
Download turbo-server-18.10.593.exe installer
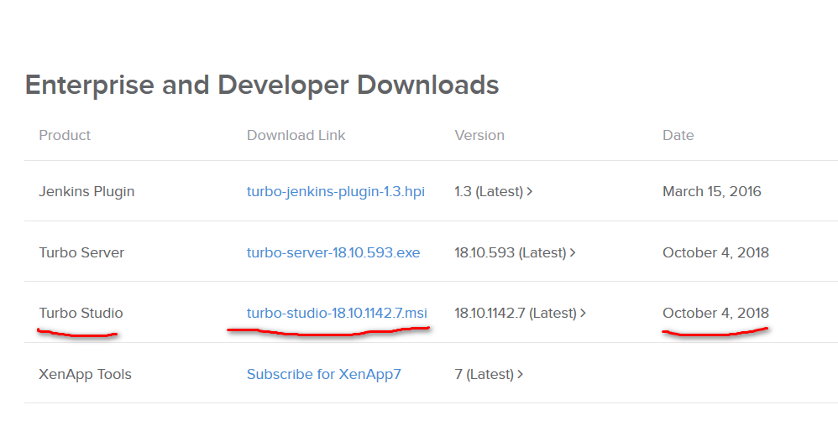point(333,252)
